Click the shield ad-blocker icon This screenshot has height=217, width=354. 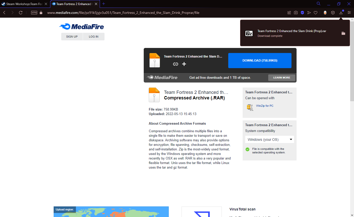tap(302, 13)
